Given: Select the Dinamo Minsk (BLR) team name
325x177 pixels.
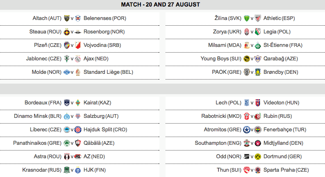Looking at the screenshot, I should 38,116.
